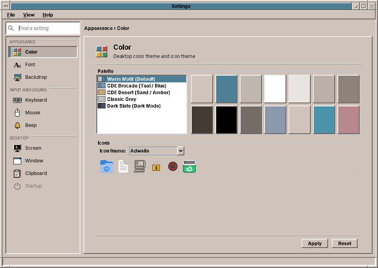Select the dusty pink color swatch

[x=348, y=120]
